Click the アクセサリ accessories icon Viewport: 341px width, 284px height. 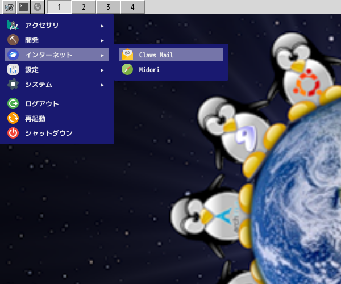[x=13, y=26]
